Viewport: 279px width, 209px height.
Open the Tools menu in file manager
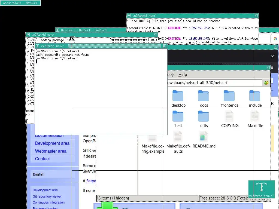pyautogui.click(x=171, y=75)
